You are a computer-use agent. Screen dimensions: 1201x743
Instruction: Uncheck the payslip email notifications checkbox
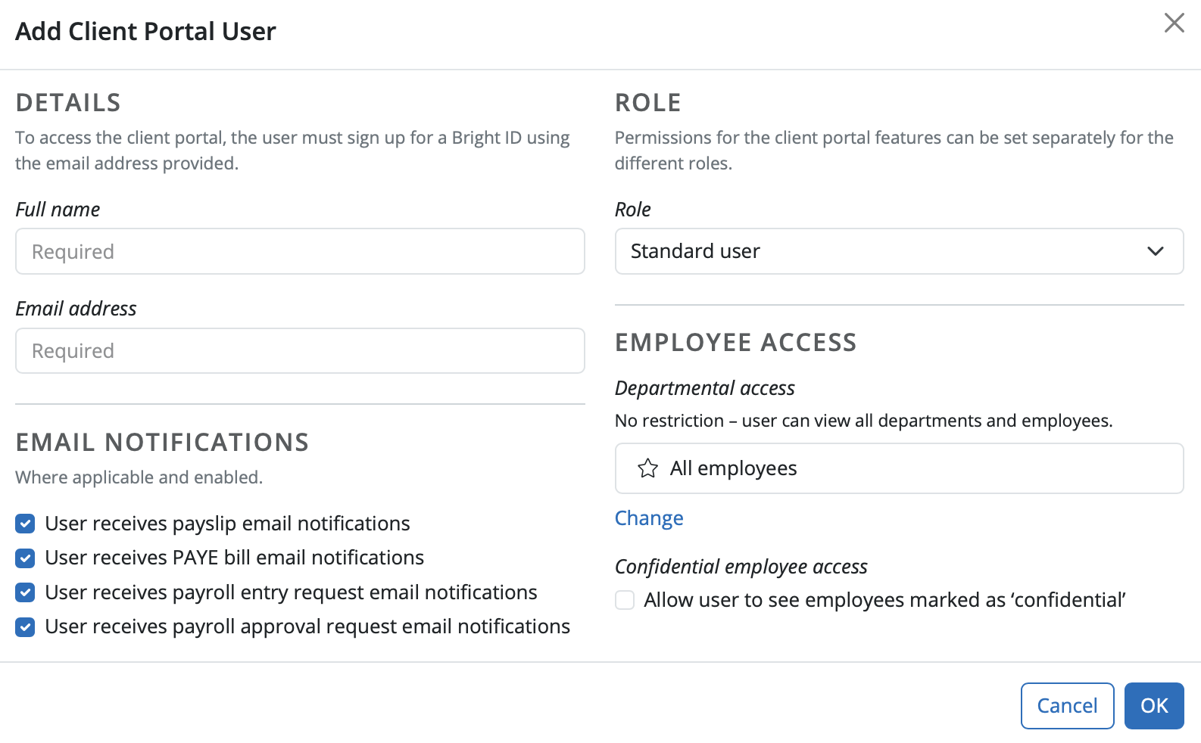click(25, 524)
